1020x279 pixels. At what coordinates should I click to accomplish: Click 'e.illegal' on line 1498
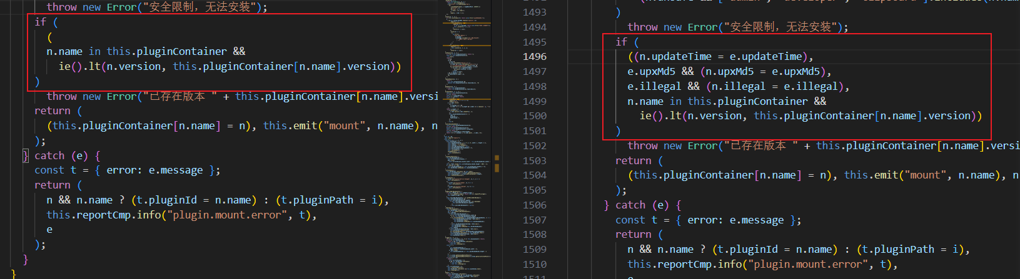654,87
